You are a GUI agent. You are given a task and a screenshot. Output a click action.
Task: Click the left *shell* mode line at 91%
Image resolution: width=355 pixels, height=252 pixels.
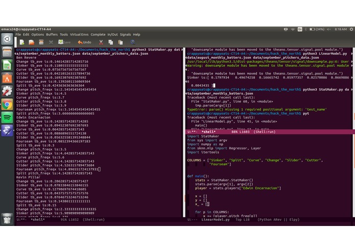coord(99,219)
